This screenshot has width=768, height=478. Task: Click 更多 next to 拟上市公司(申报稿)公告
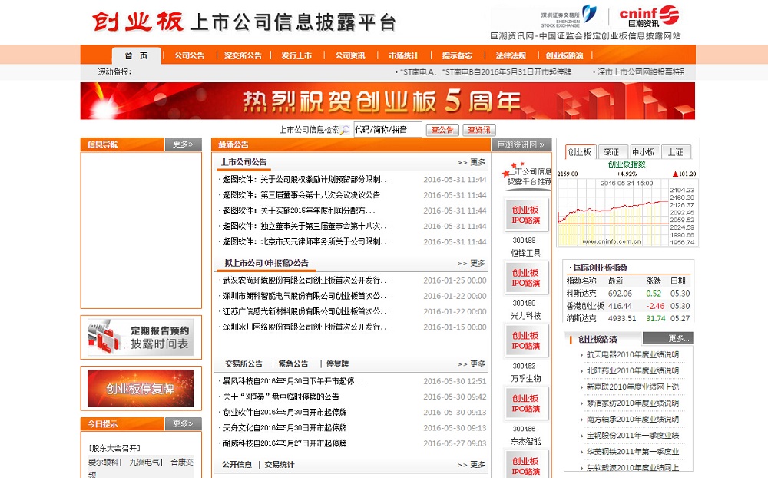pyautogui.click(x=472, y=264)
